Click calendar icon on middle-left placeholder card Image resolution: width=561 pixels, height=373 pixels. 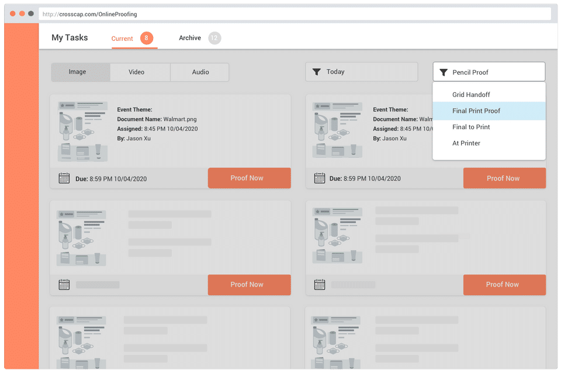64,285
